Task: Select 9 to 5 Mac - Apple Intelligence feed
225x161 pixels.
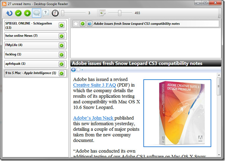Action: (x=35, y=73)
